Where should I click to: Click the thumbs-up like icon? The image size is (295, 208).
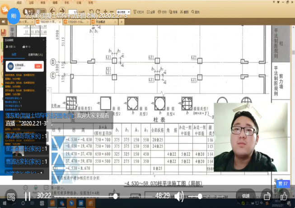[x=285, y=196]
